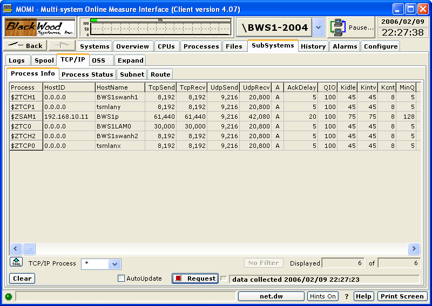Image resolution: width=432 pixels, height=306 pixels.
Task: Click the question mark help icon
Action: [347, 296]
